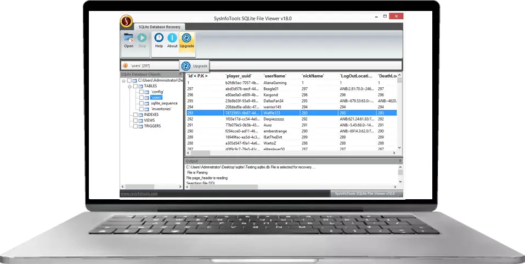Collapse the TABLES tree node
The width and height of the screenshot is (525, 264).
click(x=129, y=86)
